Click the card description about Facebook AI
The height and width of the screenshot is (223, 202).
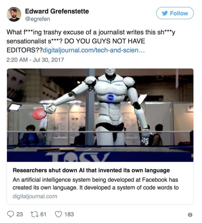(96, 184)
